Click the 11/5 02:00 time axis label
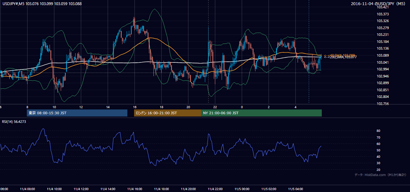Screen dimensions: 410x192 (269, 189)
